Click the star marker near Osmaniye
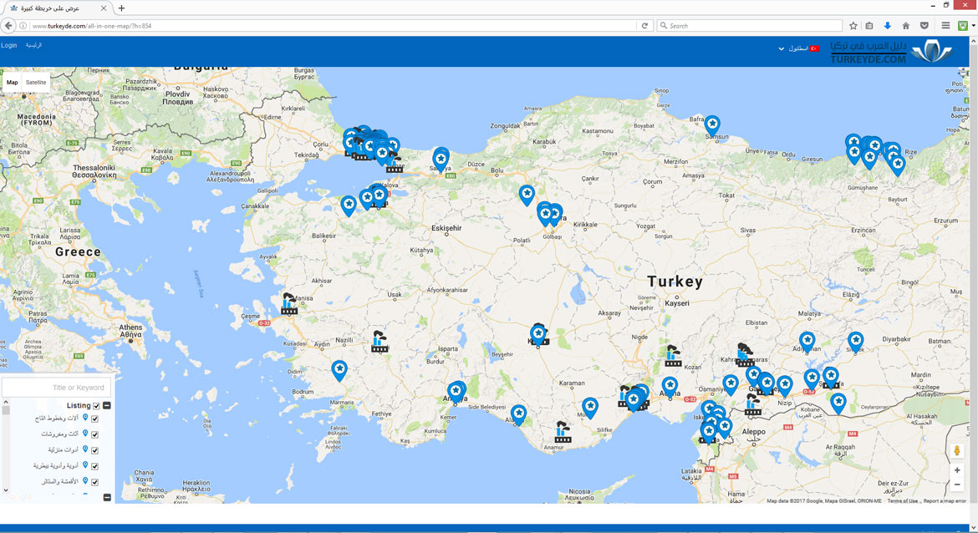The image size is (978, 533). 731,384
